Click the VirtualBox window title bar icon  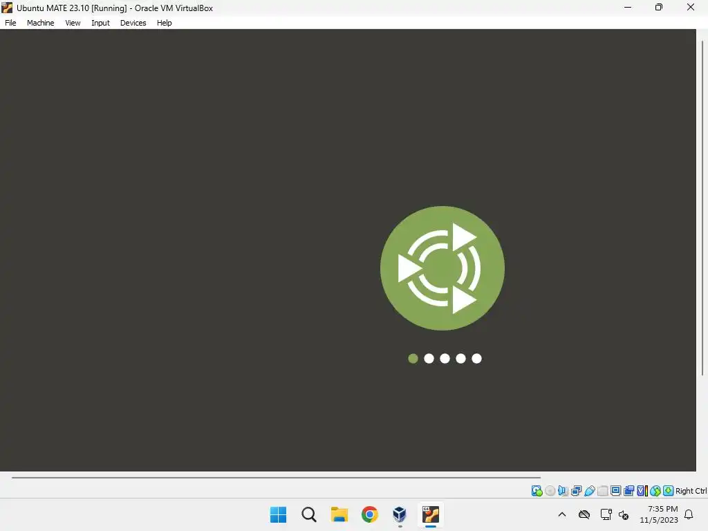pyautogui.click(x=7, y=8)
